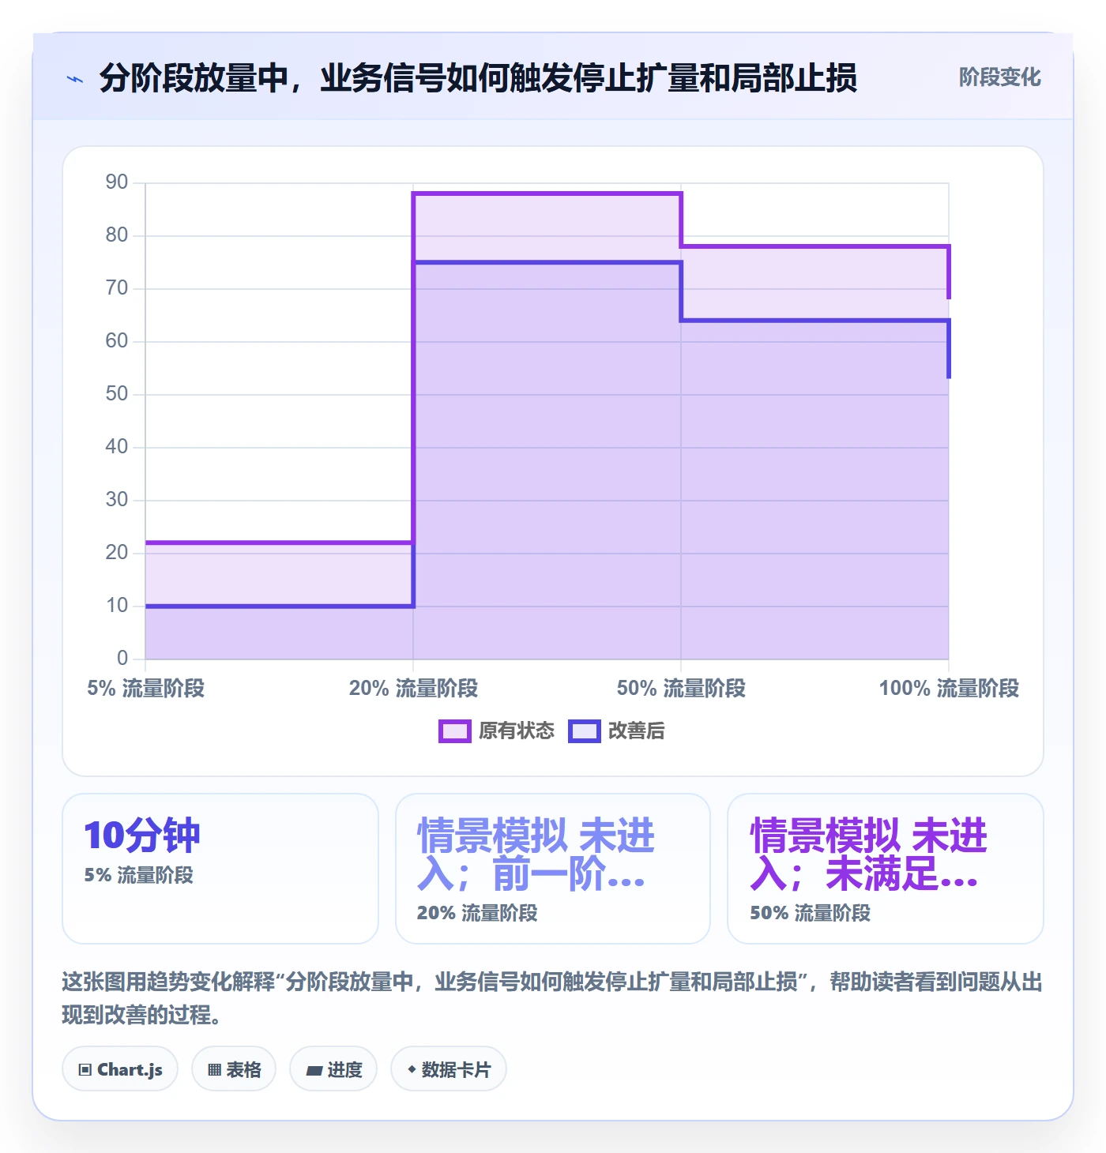Click the 10 y-axis value
The height and width of the screenshot is (1153, 1106).
click(117, 606)
